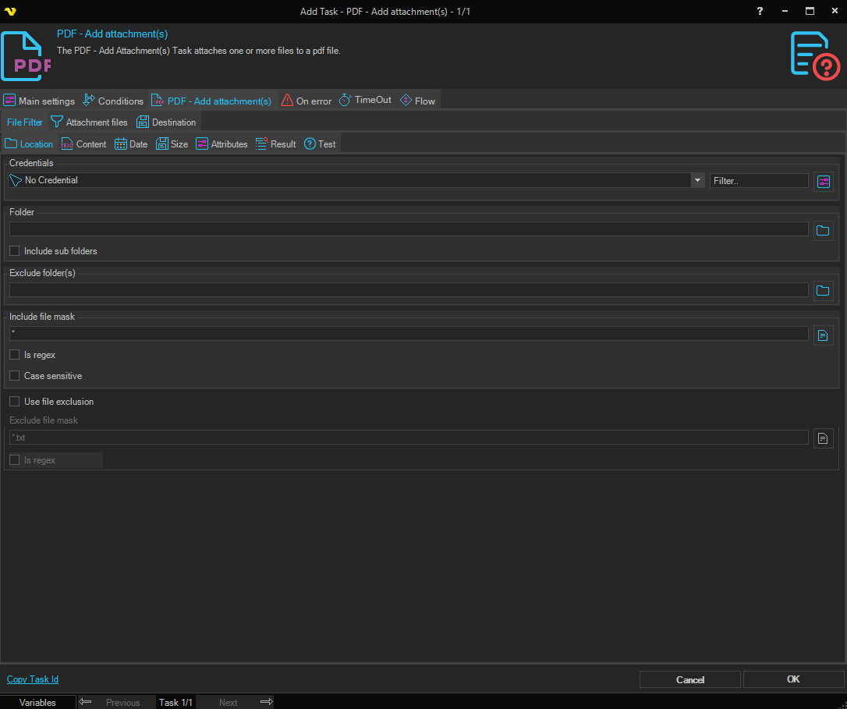The image size is (847, 709).
Task: Click the Copy Task Id link
Action: point(33,679)
